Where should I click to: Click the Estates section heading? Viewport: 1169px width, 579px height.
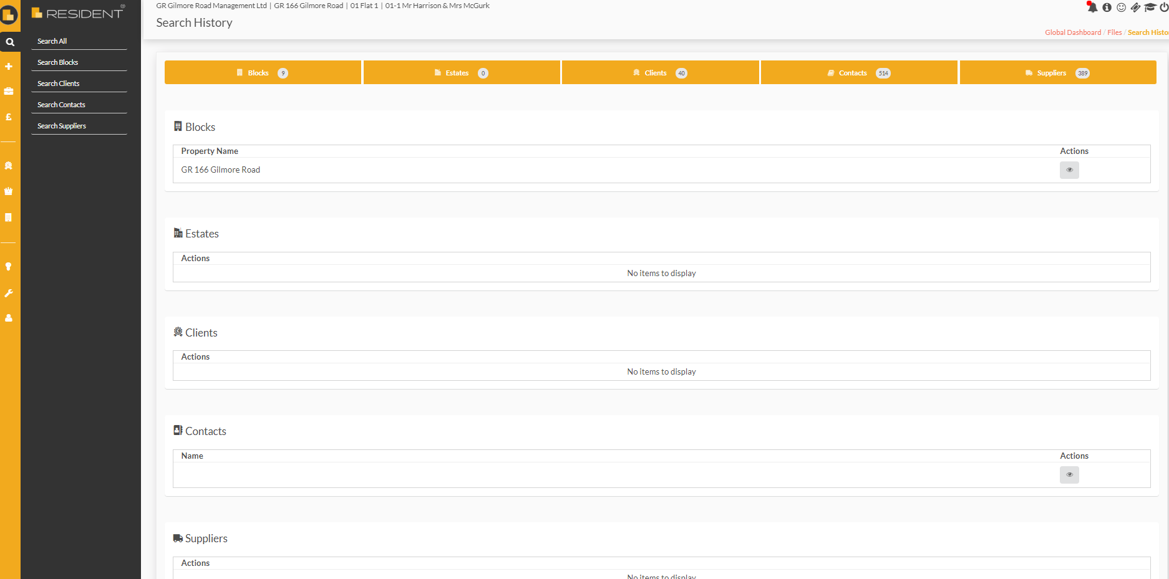202,234
